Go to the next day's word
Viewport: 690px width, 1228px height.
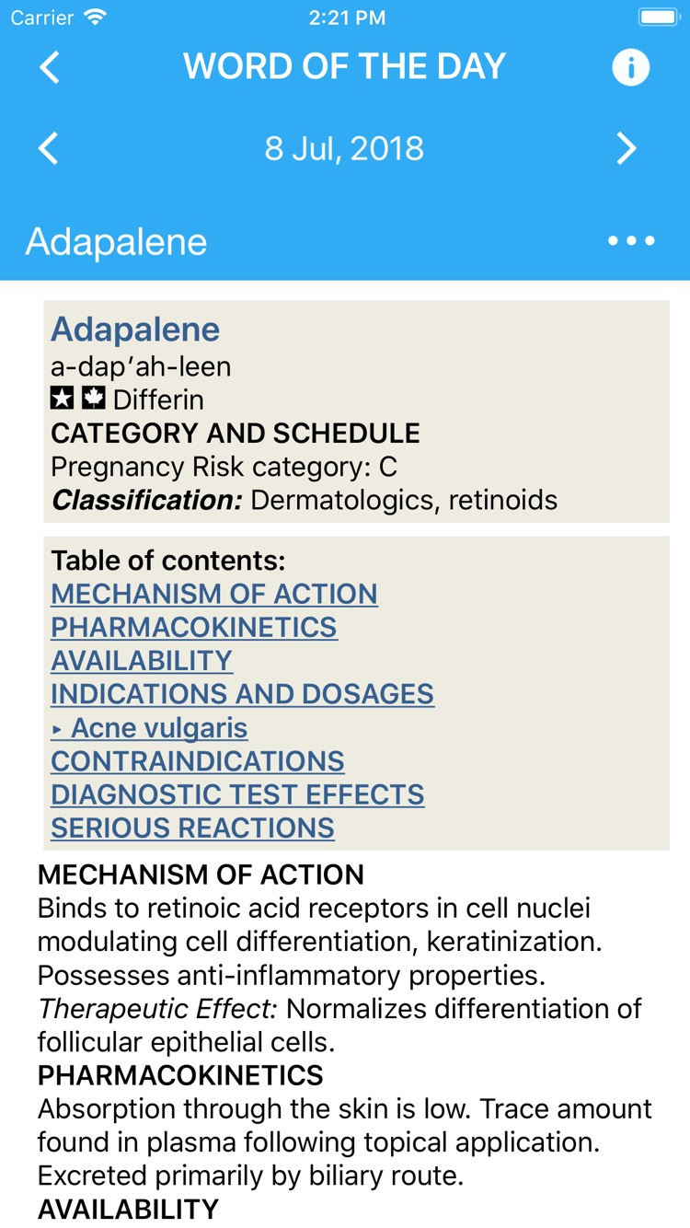(627, 148)
